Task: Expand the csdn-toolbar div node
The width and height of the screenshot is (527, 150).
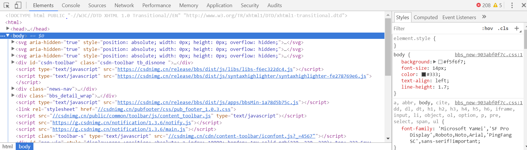Action: click(13, 62)
